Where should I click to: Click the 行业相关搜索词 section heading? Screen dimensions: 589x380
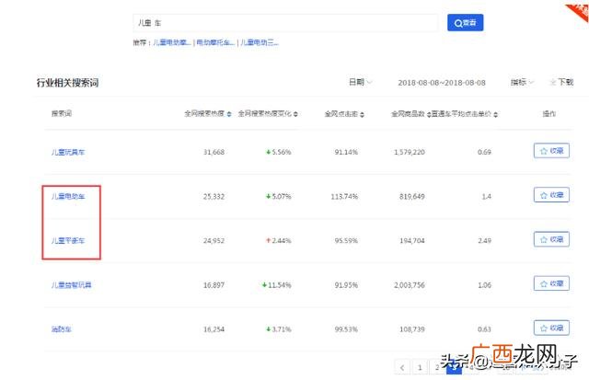click(x=67, y=83)
